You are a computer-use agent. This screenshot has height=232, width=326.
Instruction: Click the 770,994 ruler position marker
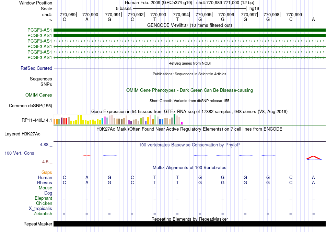click(181, 14)
